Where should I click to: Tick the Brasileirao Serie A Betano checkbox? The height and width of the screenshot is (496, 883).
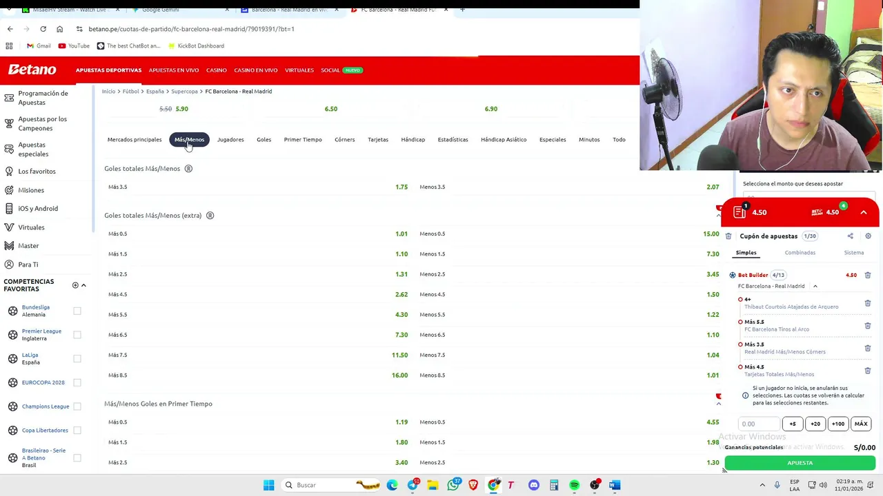pyautogui.click(x=77, y=457)
